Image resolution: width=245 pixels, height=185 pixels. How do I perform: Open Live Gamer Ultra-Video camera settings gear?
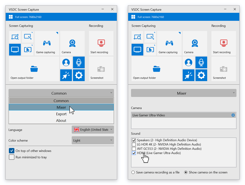[x=233, y=115]
